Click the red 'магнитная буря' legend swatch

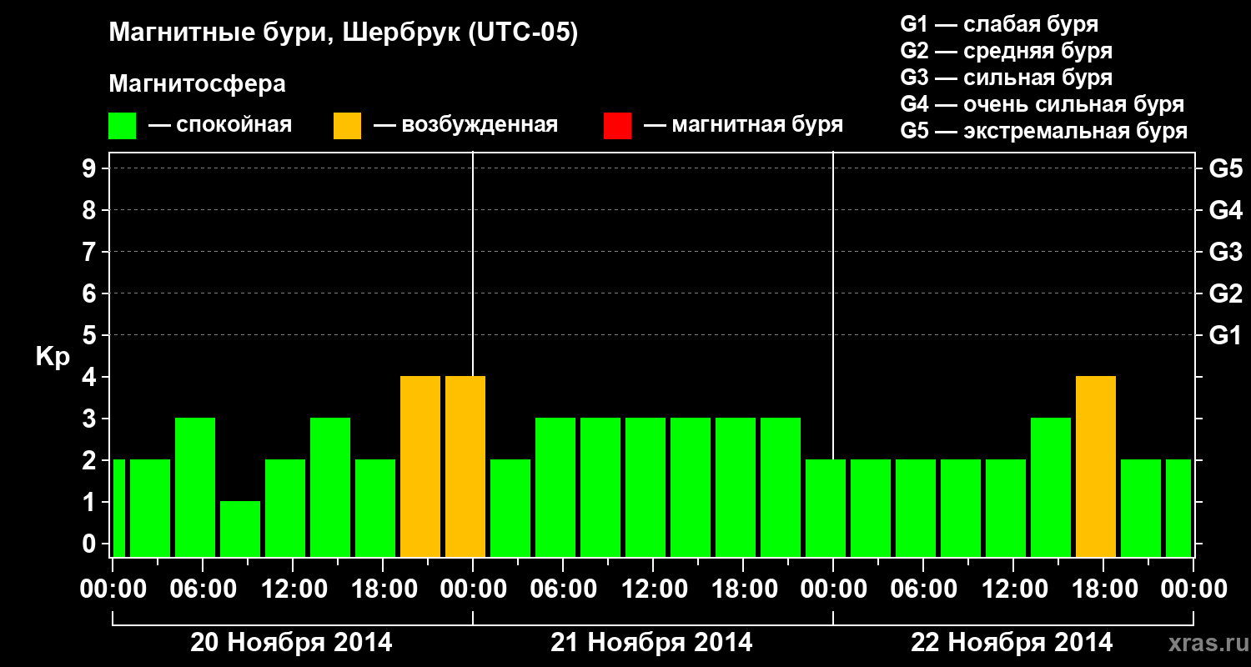(x=617, y=126)
